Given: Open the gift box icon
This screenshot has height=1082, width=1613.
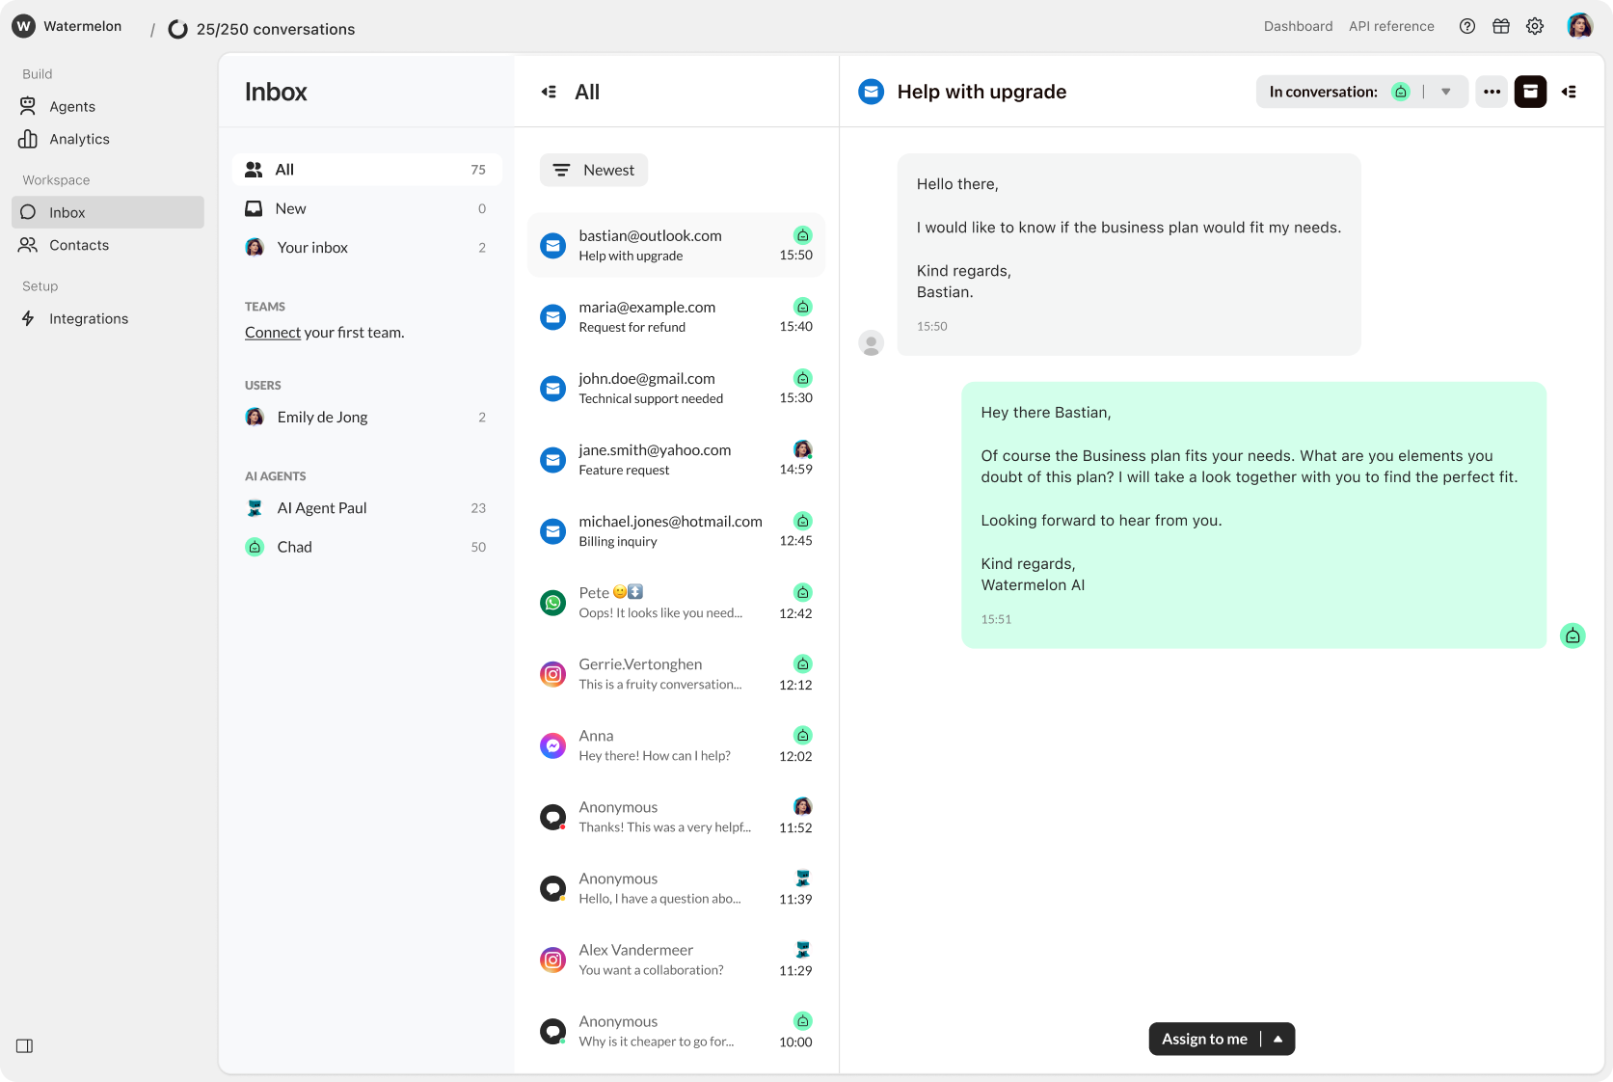Looking at the screenshot, I should (x=1500, y=27).
